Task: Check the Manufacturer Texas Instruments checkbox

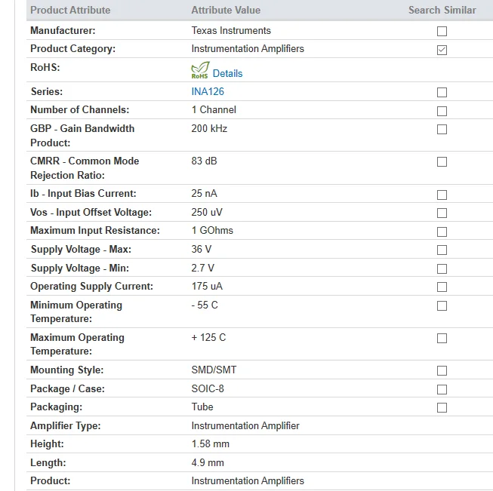Action: click(x=442, y=32)
